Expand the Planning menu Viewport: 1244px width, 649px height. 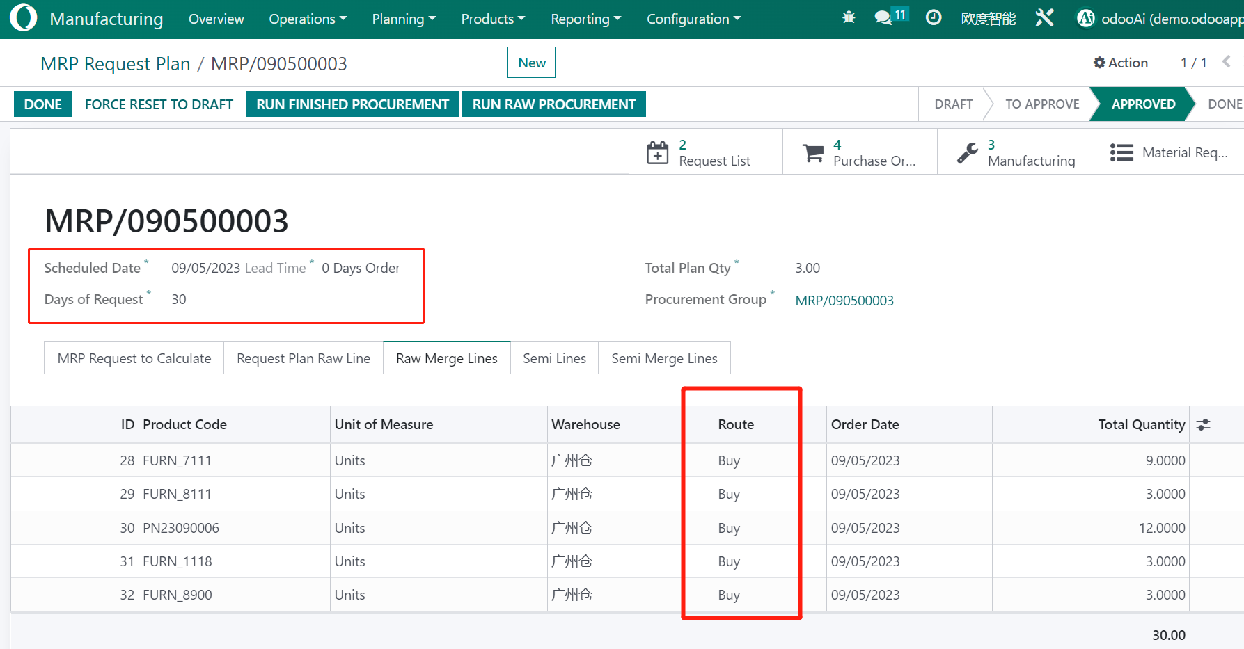point(404,19)
